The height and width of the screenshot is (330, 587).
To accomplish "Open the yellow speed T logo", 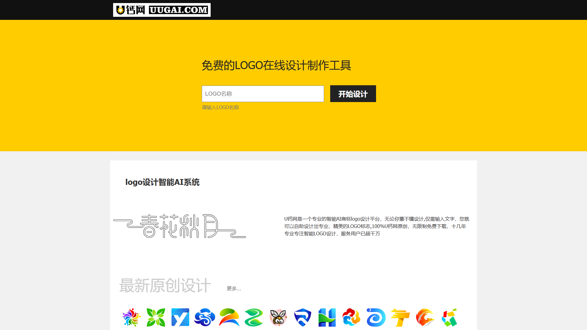I will pyautogui.click(x=401, y=317).
